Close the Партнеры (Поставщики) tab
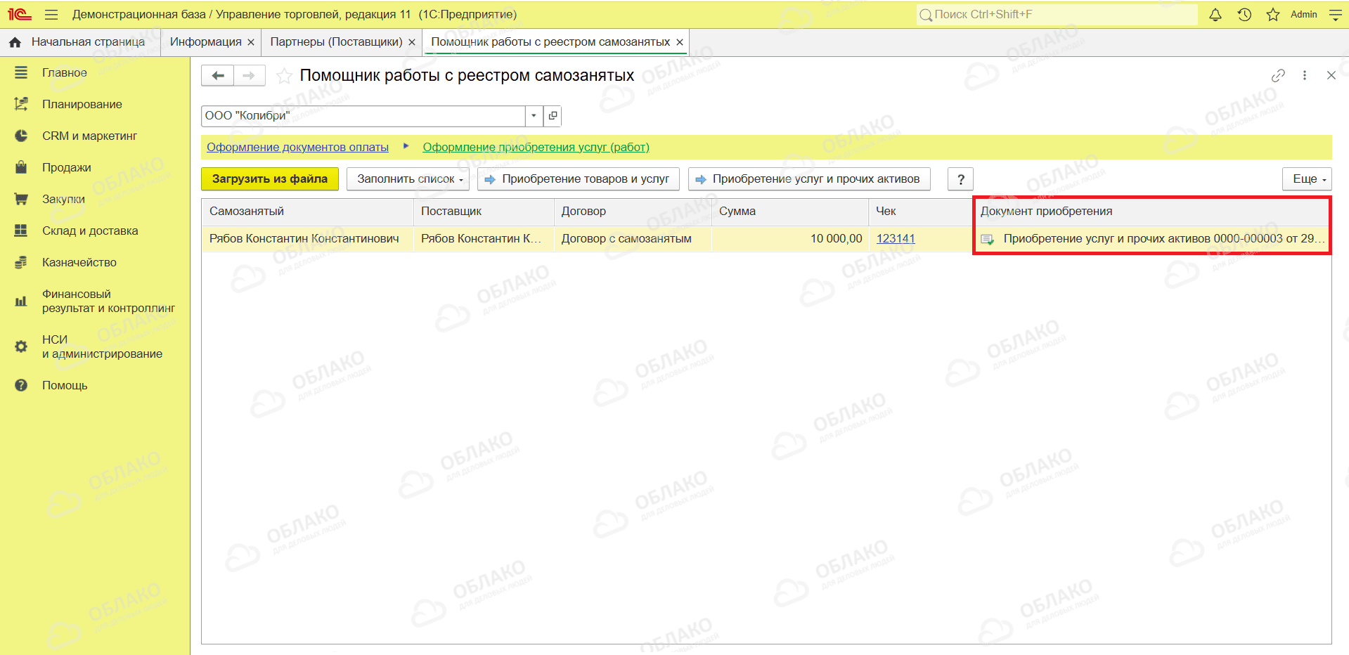 click(412, 42)
